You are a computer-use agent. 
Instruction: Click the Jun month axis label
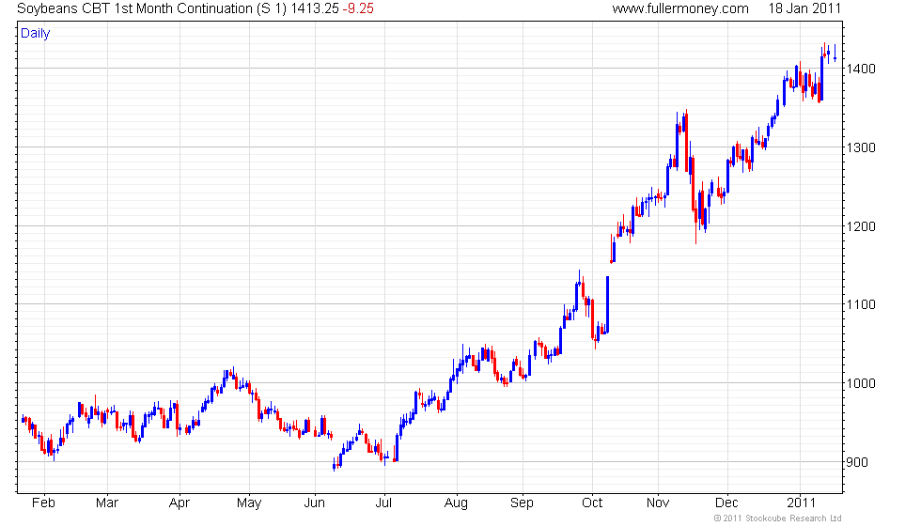[314, 503]
